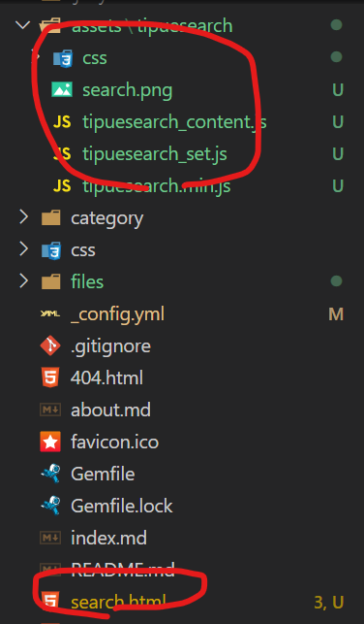Click the YML icon beside _config.yml

[50, 314]
